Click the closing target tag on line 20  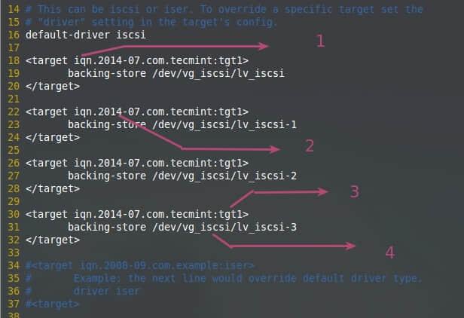coord(53,86)
